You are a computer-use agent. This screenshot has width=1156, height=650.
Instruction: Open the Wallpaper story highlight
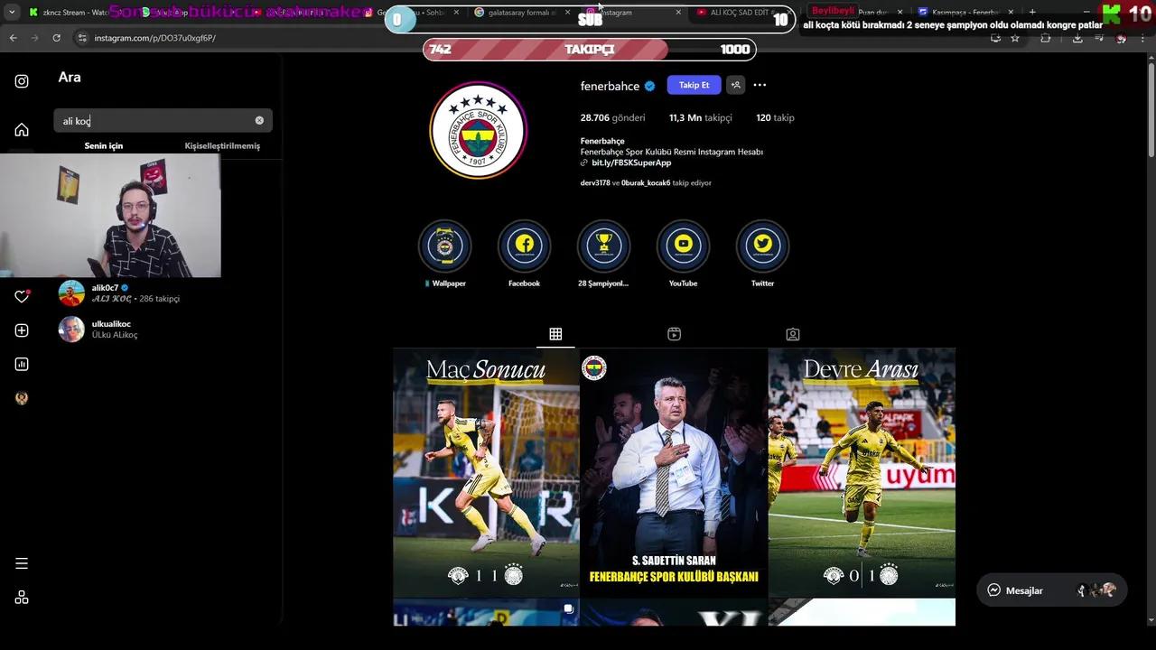[445, 246]
